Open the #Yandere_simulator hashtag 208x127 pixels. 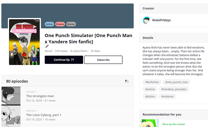(174, 89)
